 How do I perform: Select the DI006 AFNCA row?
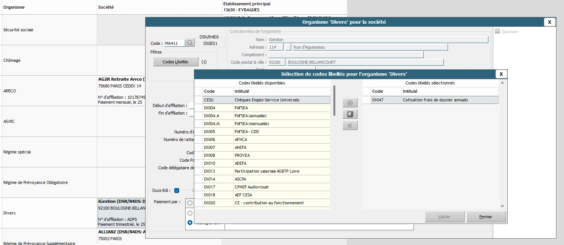(x=262, y=139)
